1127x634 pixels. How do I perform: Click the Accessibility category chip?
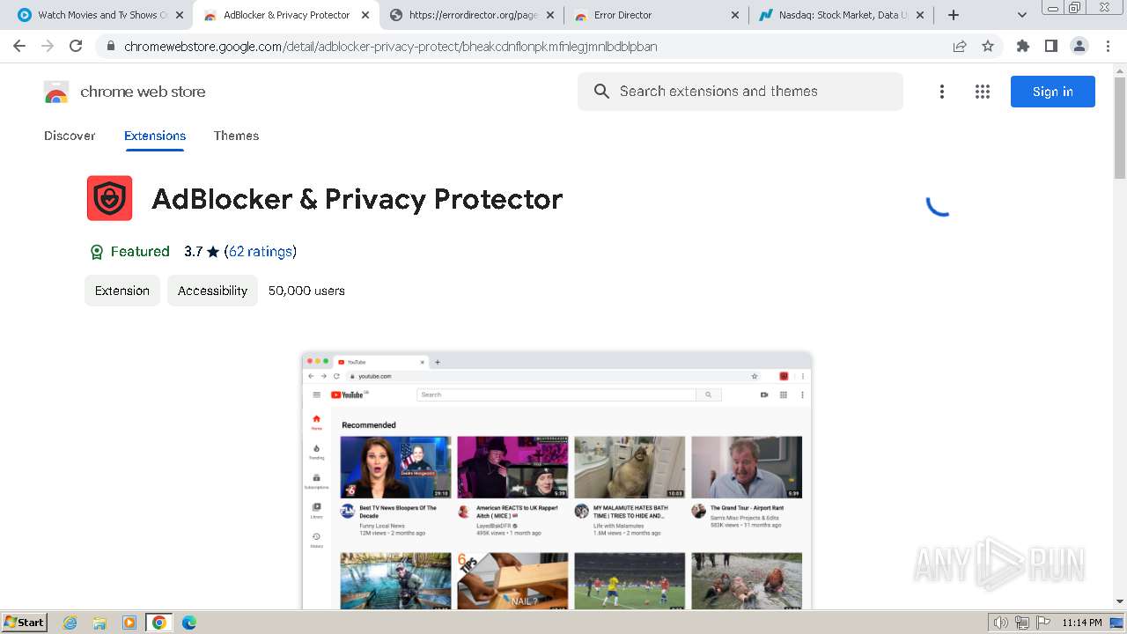click(x=212, y=291)
